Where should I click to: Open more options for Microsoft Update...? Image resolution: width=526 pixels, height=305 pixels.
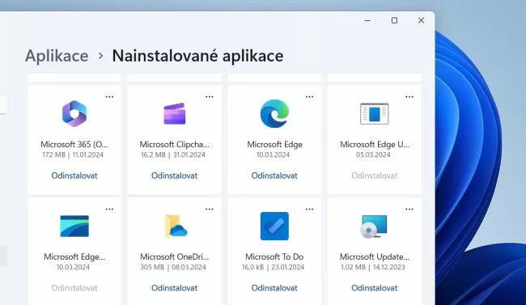tap(409, 209)
